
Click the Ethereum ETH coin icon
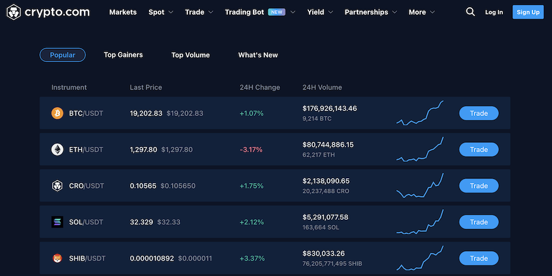57,150
